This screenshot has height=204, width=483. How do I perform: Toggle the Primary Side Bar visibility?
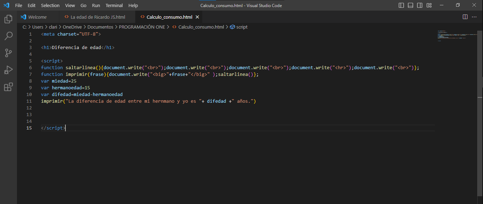401,5
